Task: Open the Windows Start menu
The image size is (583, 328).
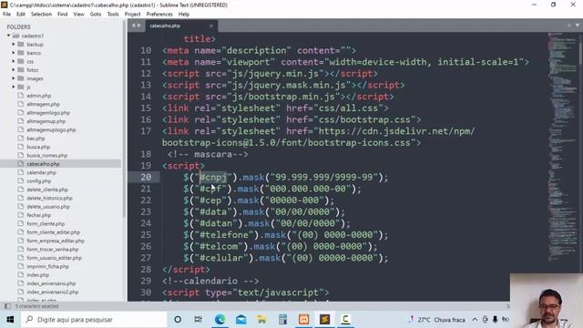Action: [x=10, y=319]
